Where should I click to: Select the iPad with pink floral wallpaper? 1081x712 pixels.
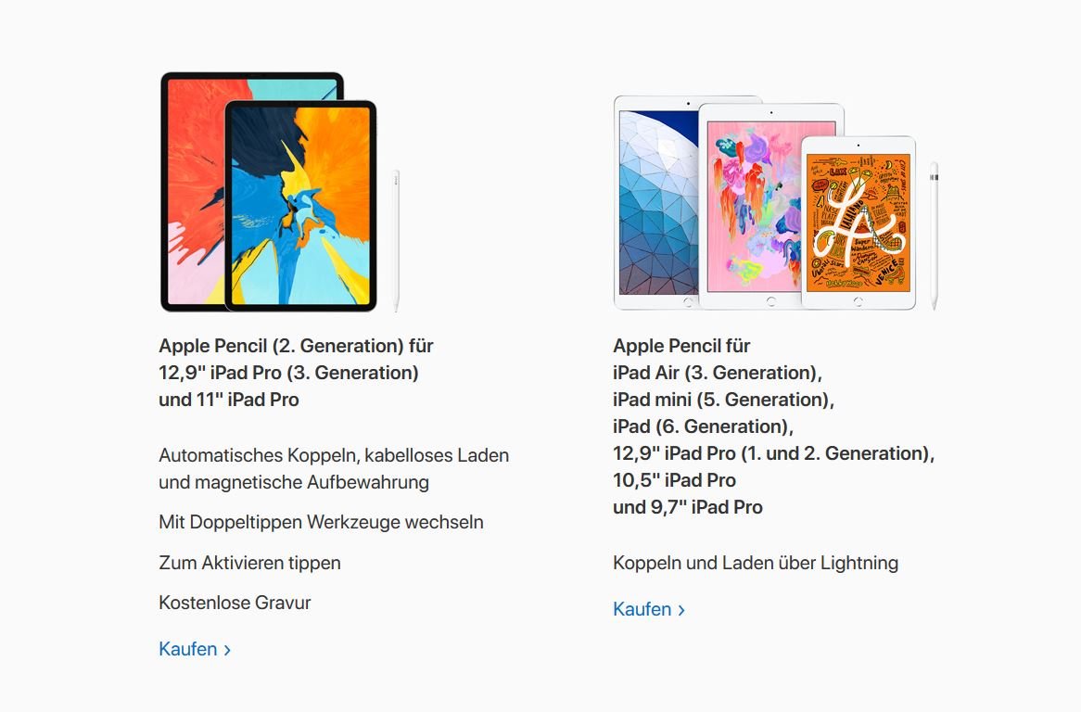pos(751,206)
